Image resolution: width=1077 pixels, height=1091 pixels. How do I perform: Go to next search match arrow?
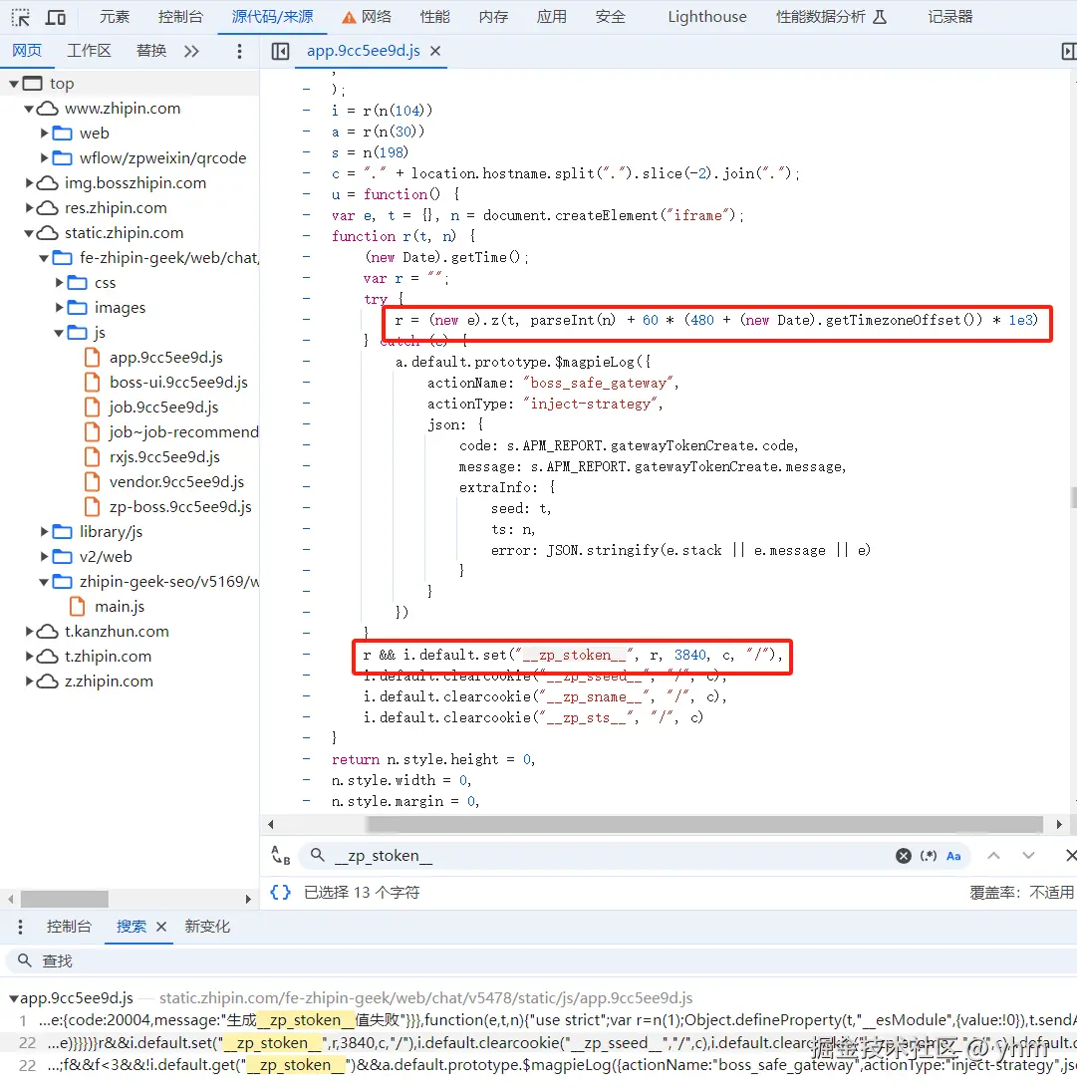coord(1028,856)
